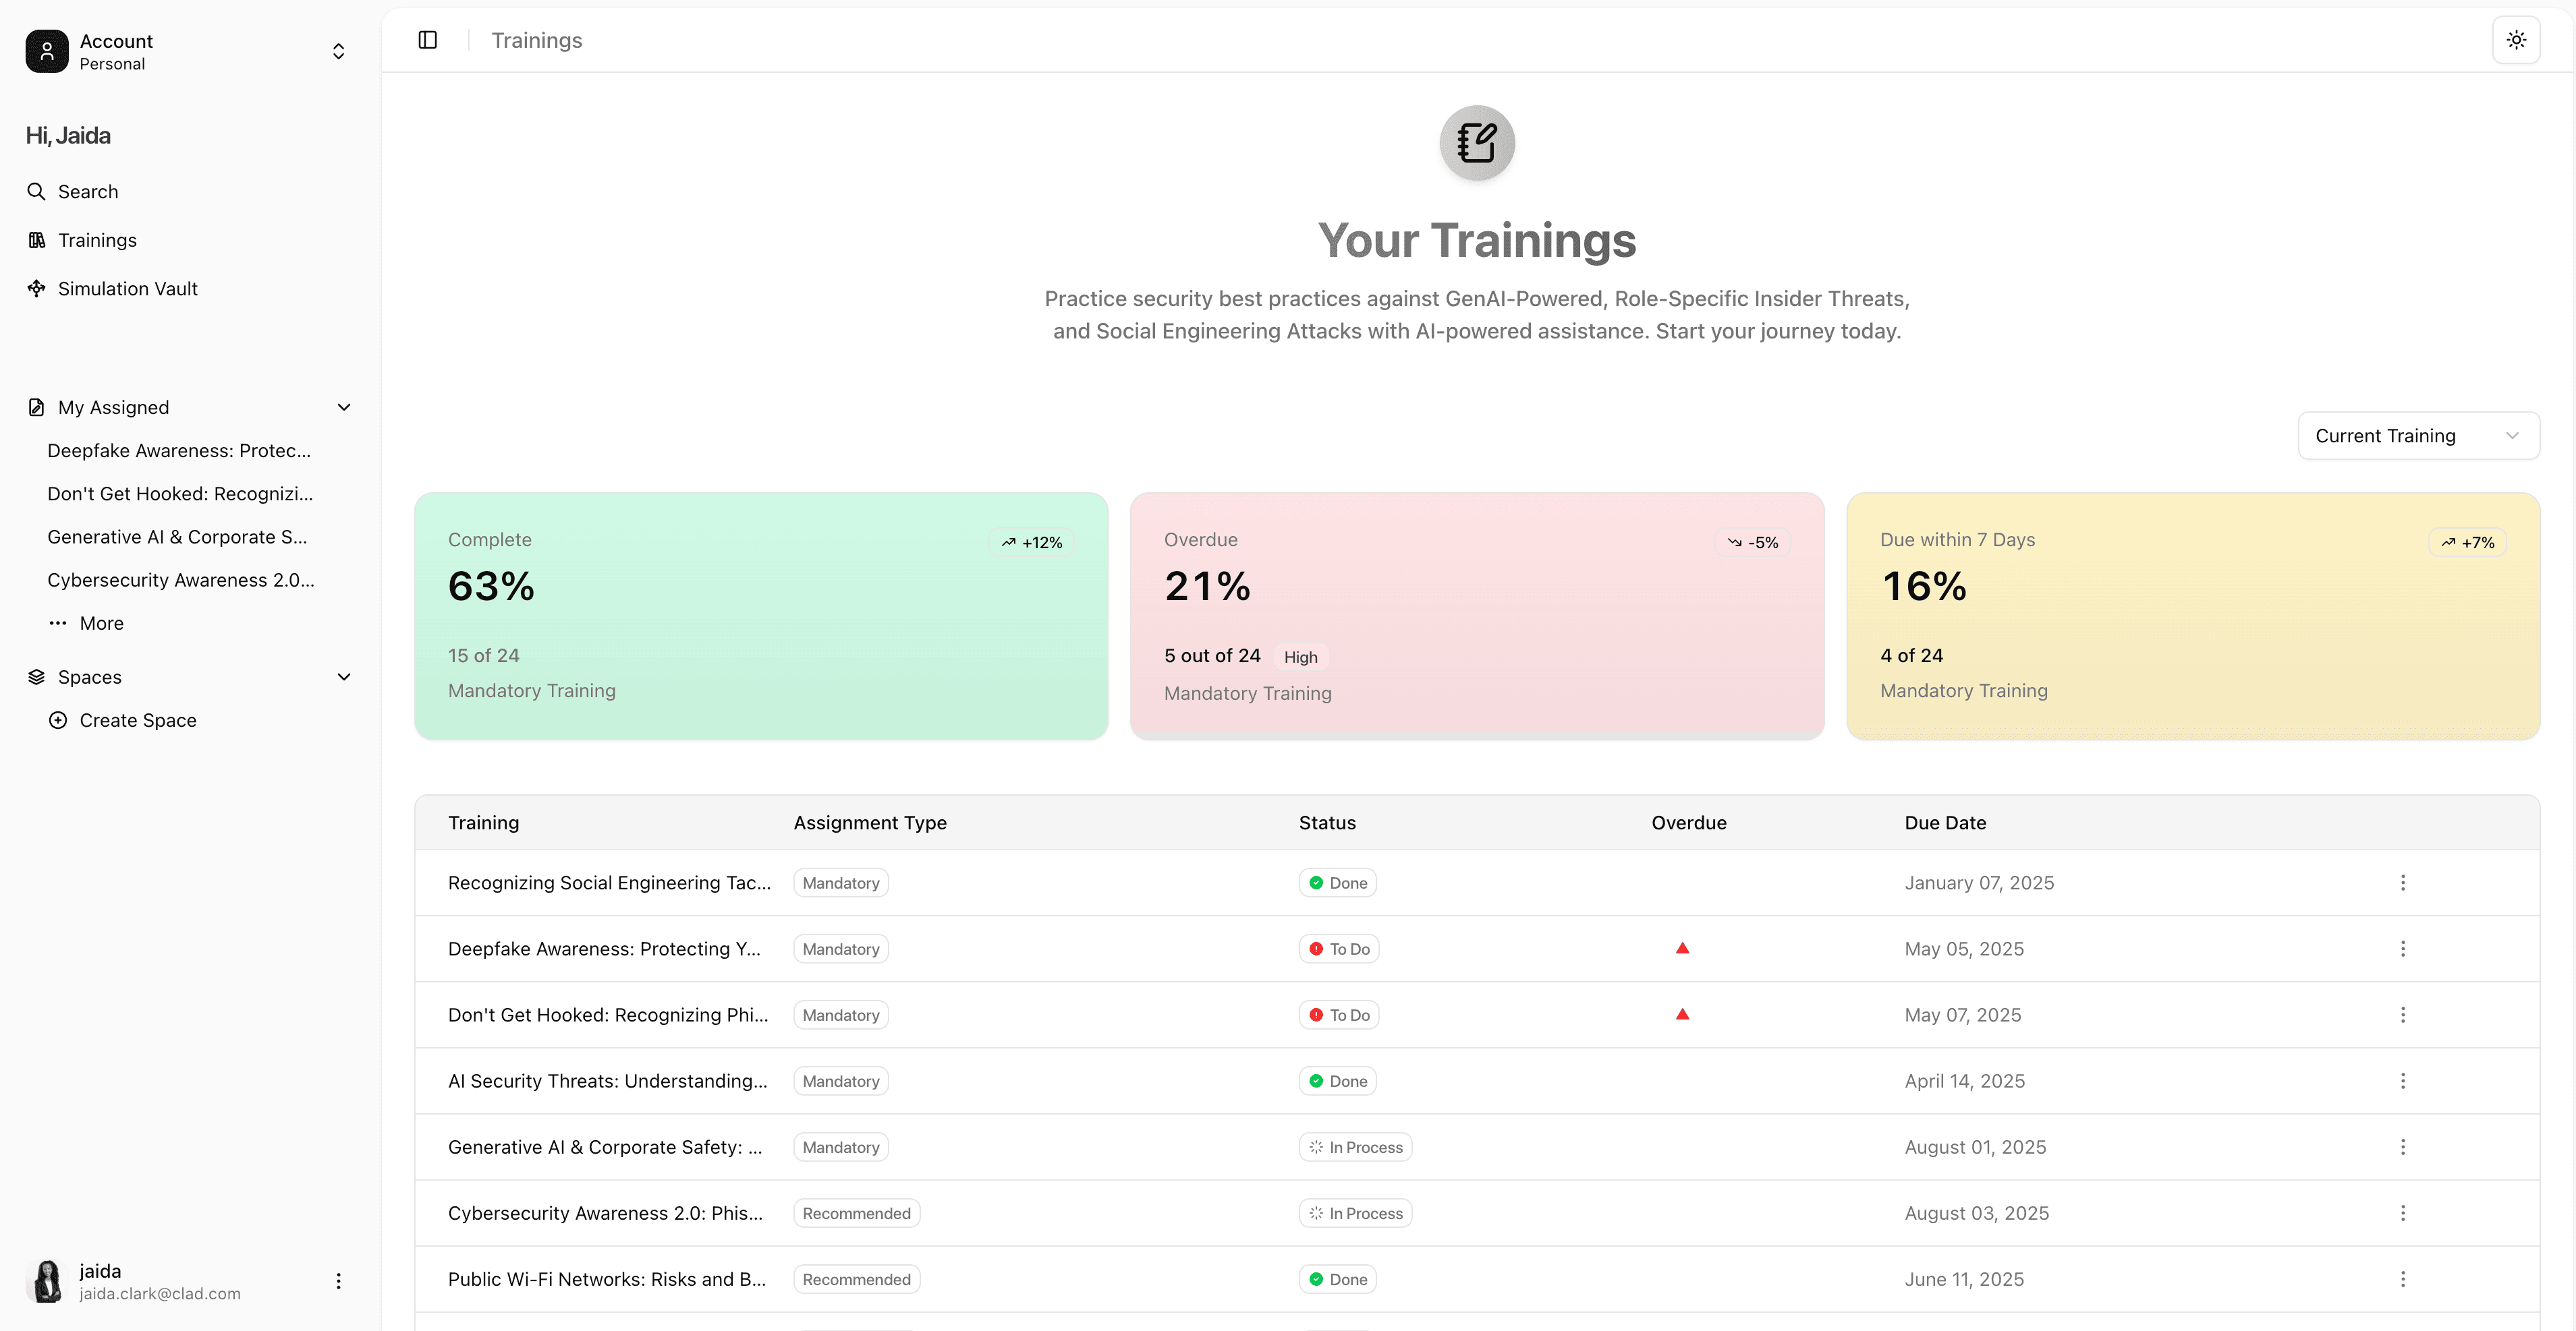Screen dimensions: 2576x1331
Task: Open Simulation Vault in sidebar
Action: (x=127, y=289)
